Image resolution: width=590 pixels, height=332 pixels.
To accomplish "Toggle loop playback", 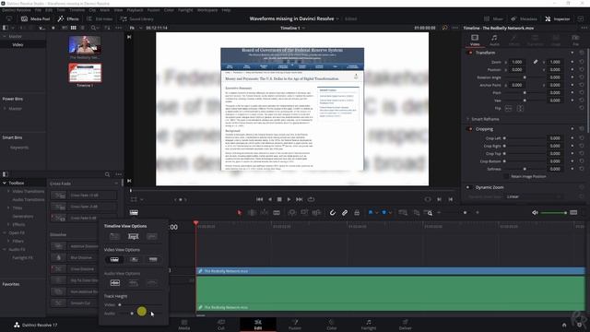I will [x=311, y=199].
